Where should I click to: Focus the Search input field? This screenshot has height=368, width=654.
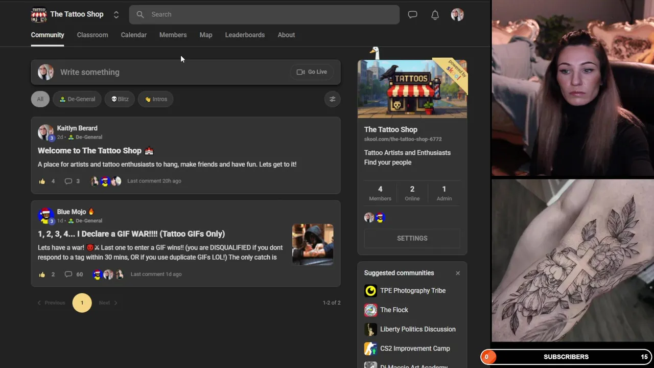[264, 14]
